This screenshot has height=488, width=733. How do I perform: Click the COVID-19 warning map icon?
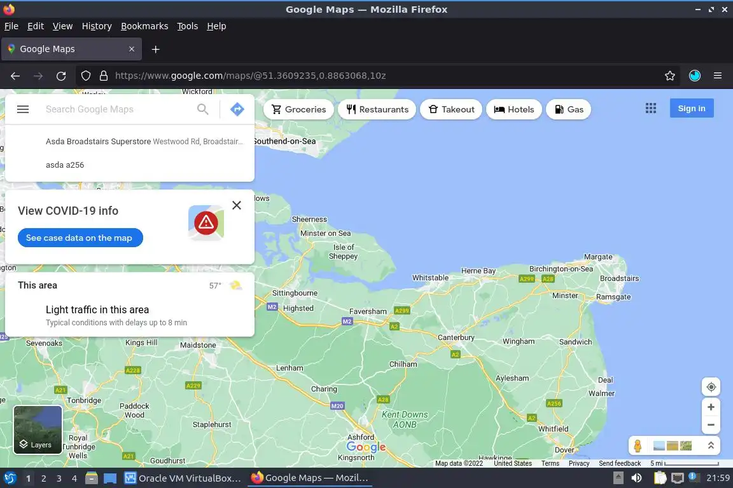click(x=206, y=223)
